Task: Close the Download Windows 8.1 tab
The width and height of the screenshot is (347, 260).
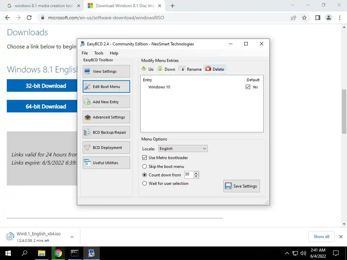Action: (160, 6)
